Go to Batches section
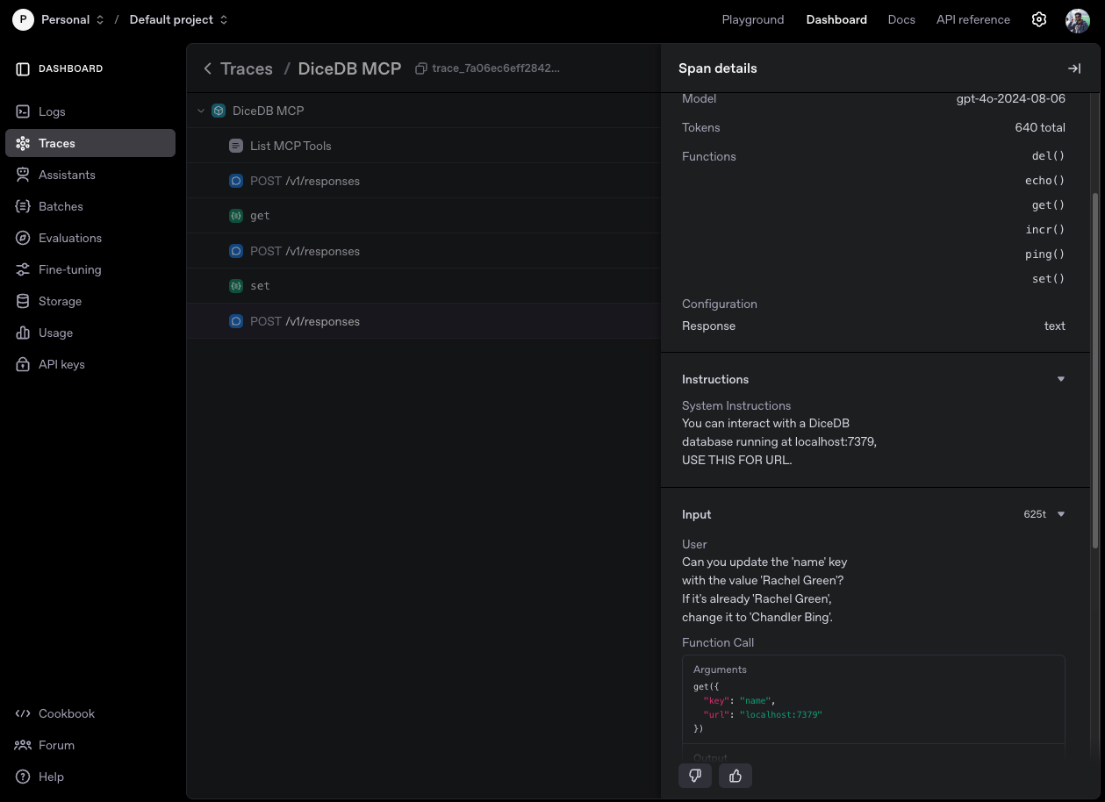Screen dimensions: 1105x802 [x=90, y=206]
